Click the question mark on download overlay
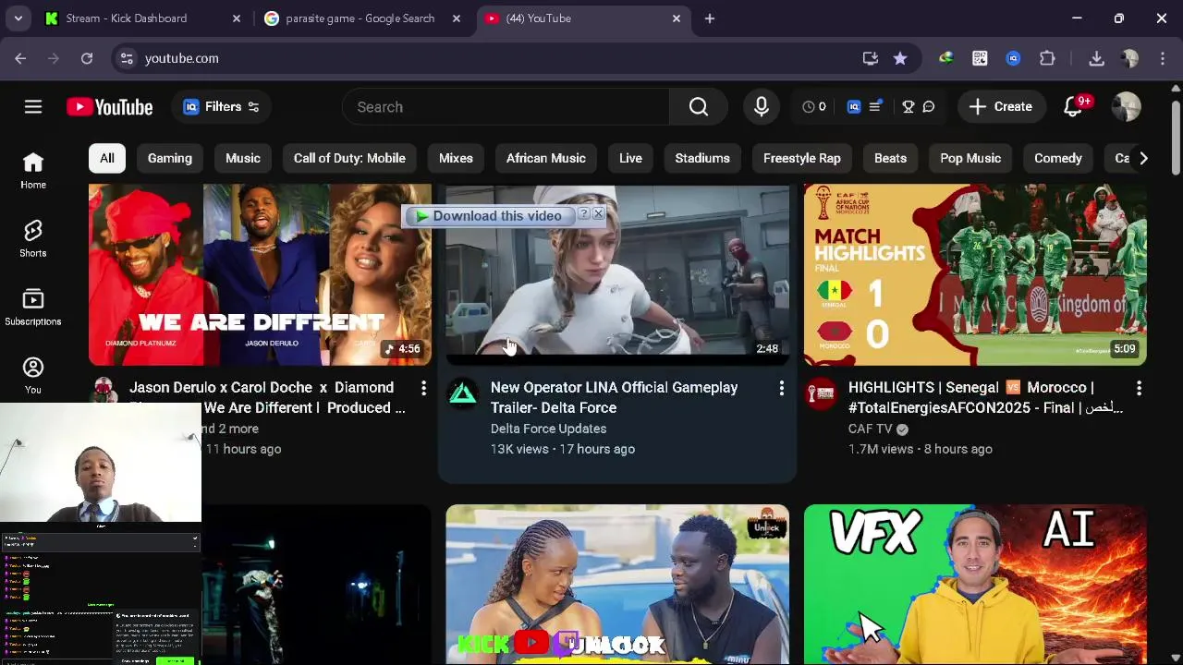1183x665 pixels. pyautogui.click(x=583, y=214)
